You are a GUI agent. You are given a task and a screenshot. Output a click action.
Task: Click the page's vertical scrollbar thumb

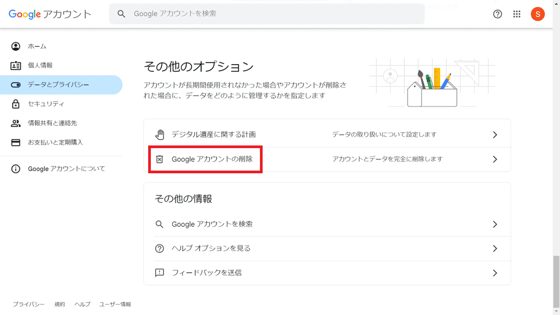pyautogui.click(x=556, y=281)
